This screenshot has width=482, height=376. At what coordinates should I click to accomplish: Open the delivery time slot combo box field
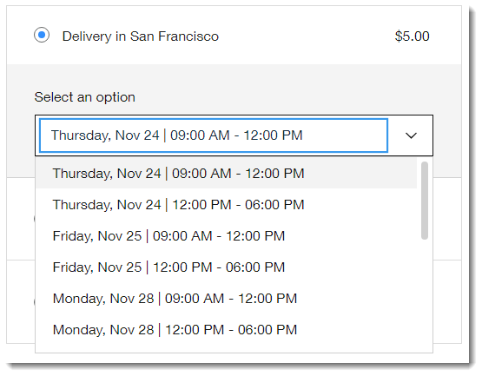coord(214,135)
